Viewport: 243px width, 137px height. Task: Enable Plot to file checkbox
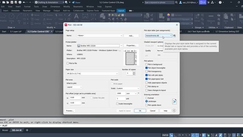[x=68, y=63]
